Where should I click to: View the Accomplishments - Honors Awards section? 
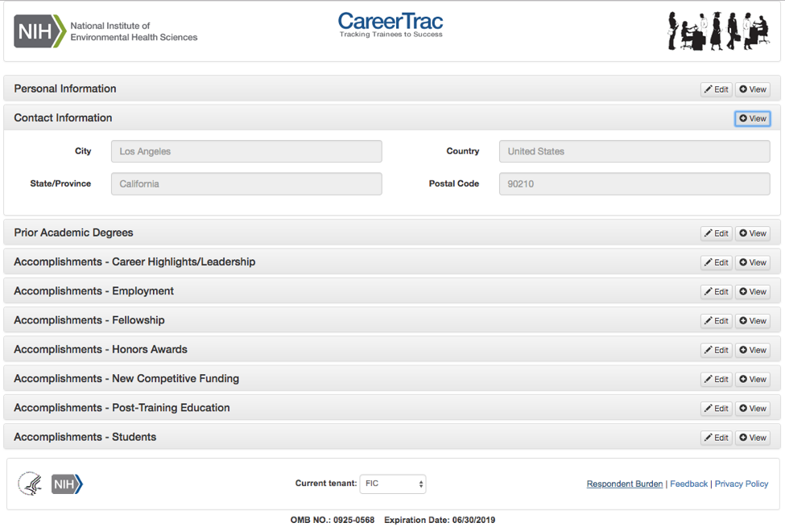point(753,350)
